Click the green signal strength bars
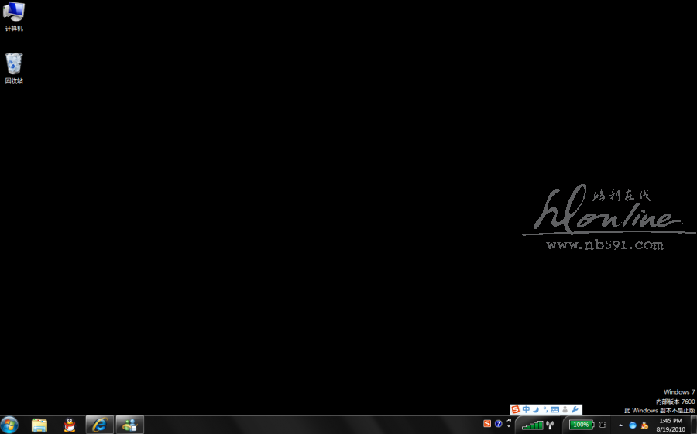 [x=532, y=425]
